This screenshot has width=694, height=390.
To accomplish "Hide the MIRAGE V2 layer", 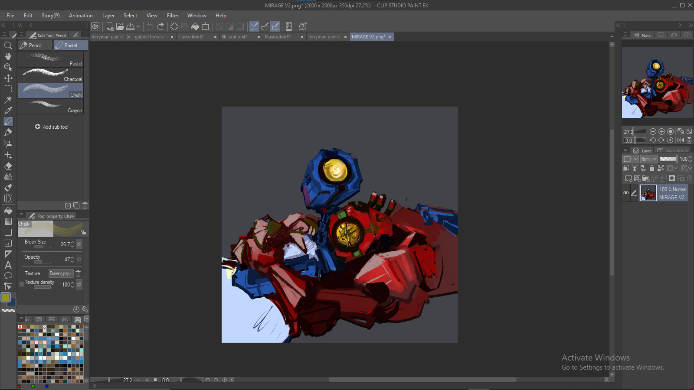I will [x=625, y=193].
